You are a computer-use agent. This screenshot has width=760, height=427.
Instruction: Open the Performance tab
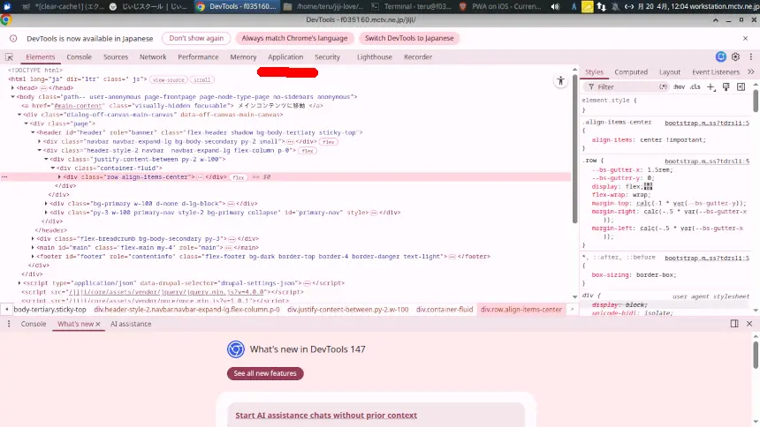pos(198,57)
